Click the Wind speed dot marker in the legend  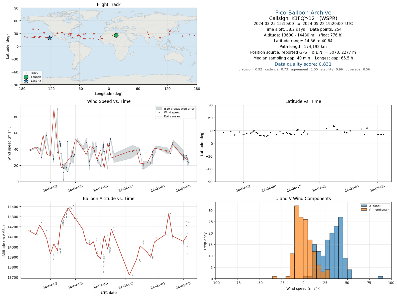(x=159, y=113)
